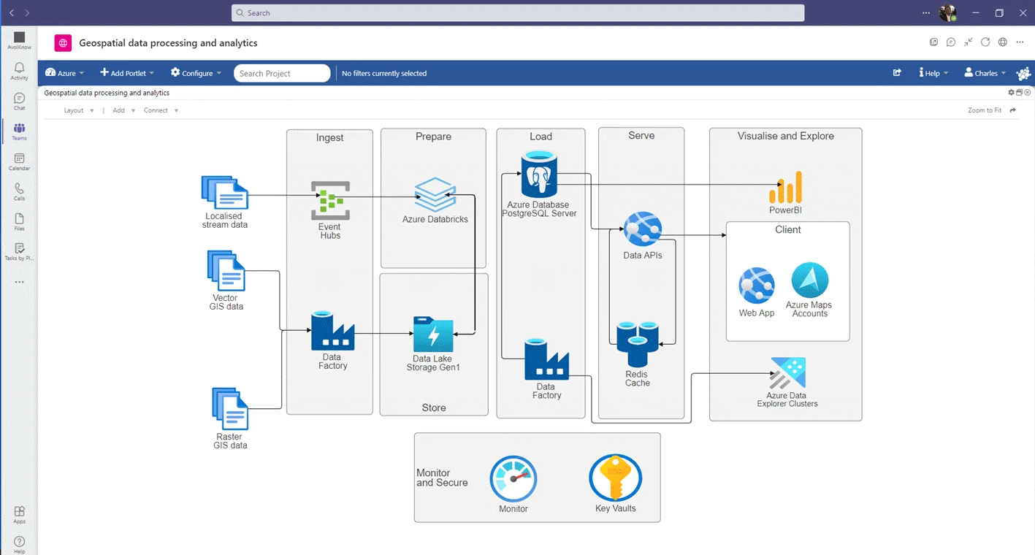Viewport: 1035px width, 555px height.
Task: Click the portlet restore window icon
Action: (1020, 93)
